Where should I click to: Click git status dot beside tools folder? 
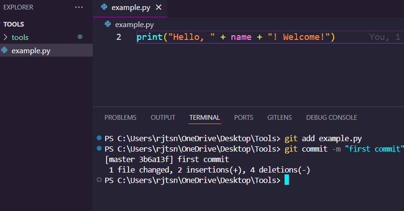click(80, 37)
